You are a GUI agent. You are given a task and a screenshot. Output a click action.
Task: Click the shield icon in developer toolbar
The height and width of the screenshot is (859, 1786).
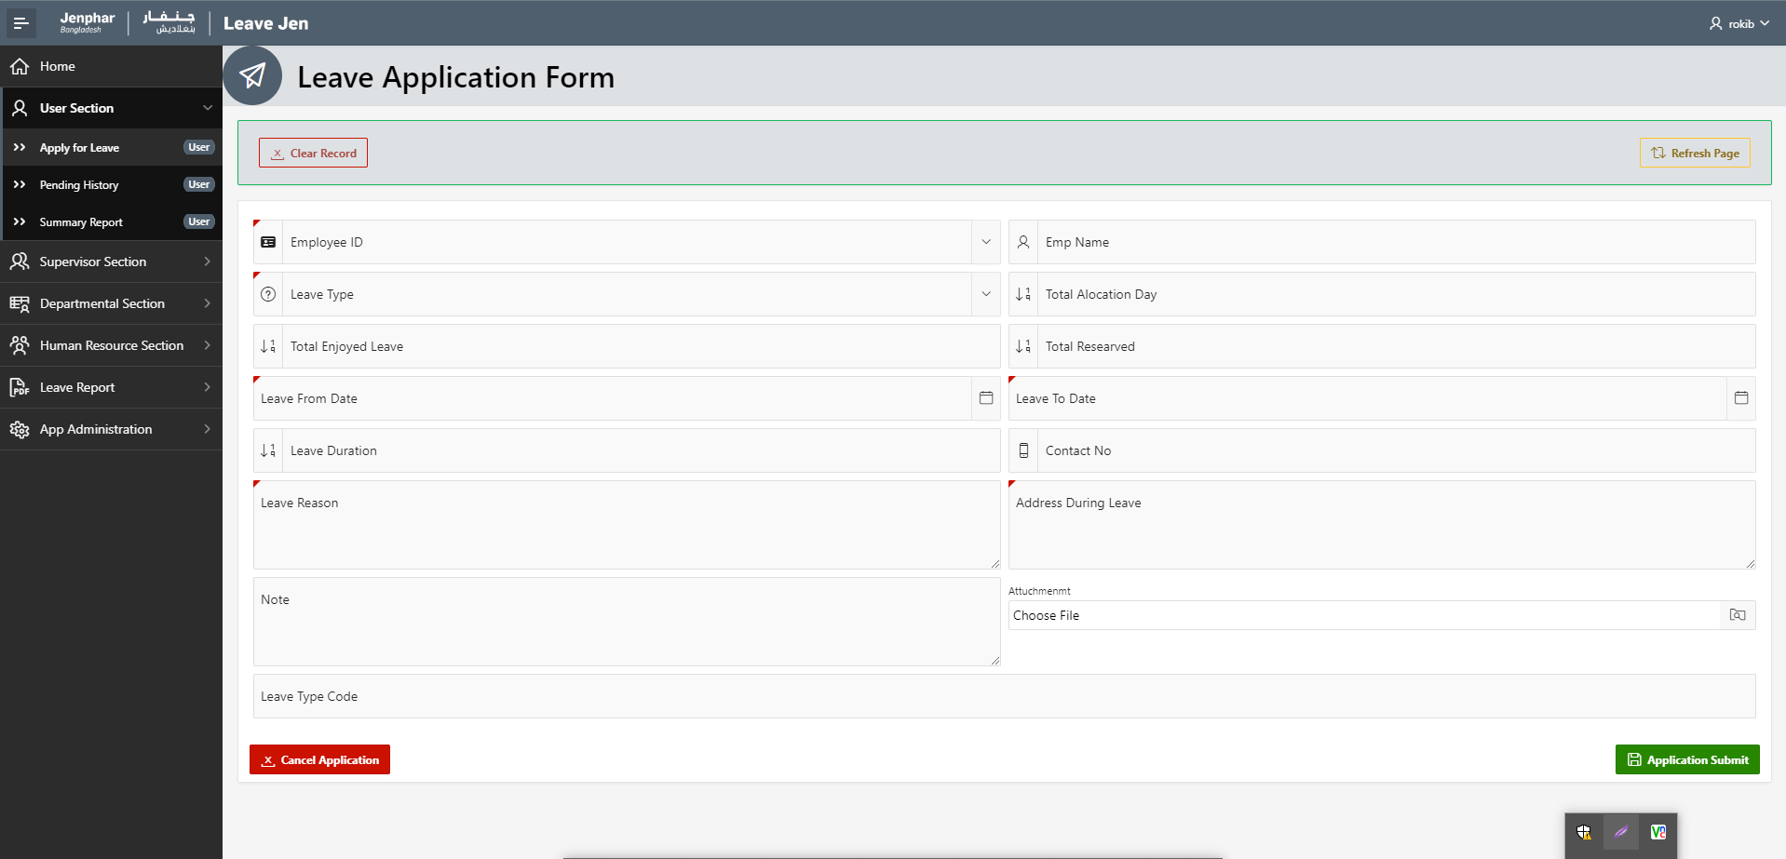[x=1584, y=832]
